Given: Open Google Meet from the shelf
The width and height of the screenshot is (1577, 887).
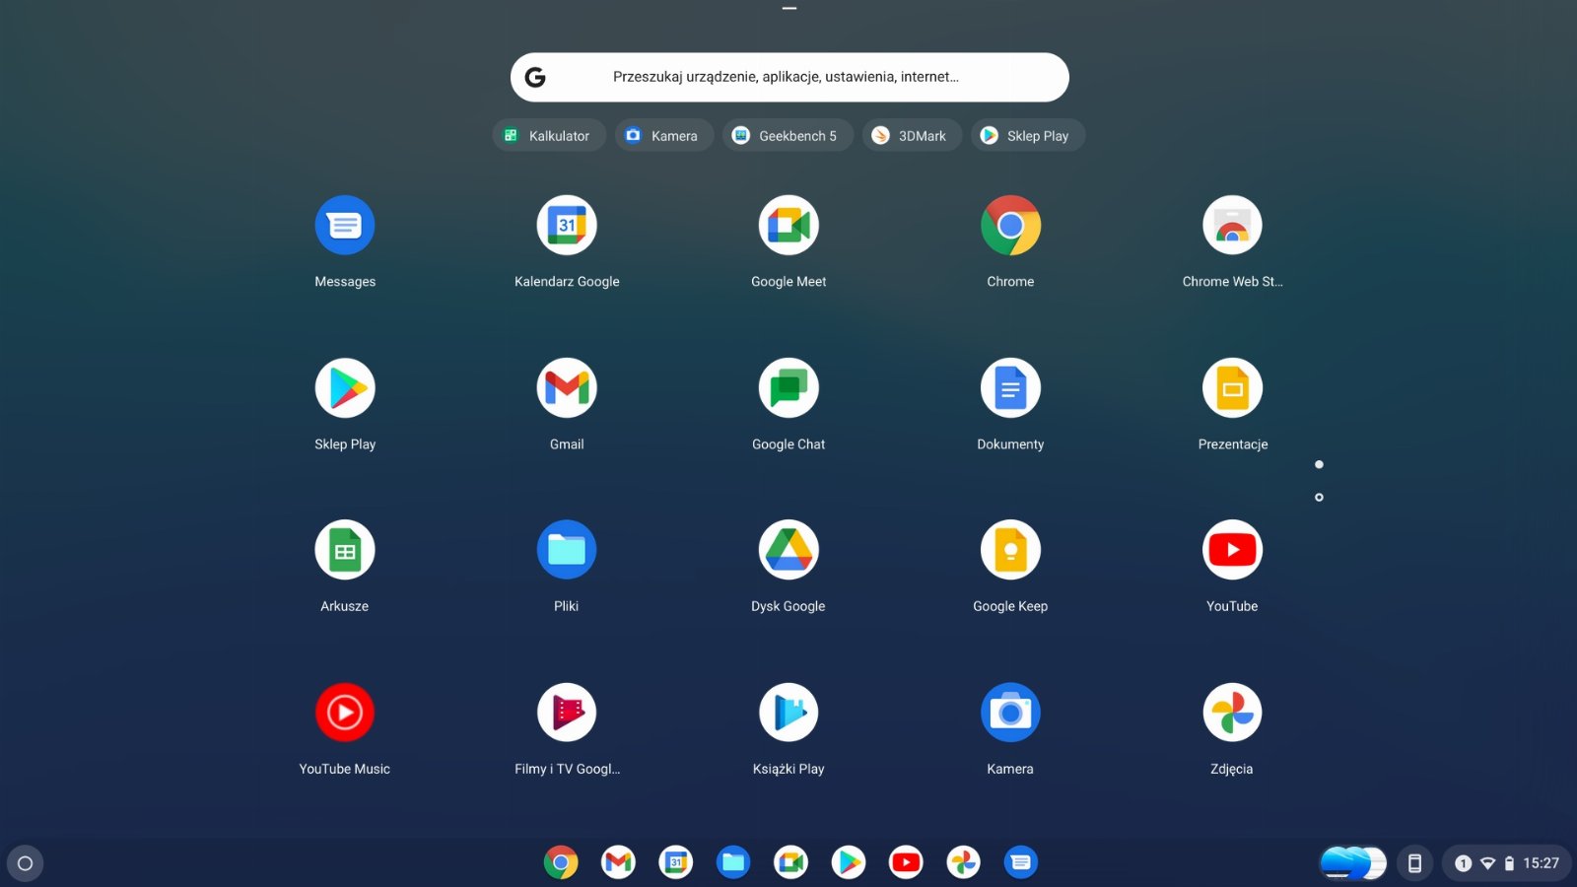Looking at the screenshot, I should (x=790, y=862).
